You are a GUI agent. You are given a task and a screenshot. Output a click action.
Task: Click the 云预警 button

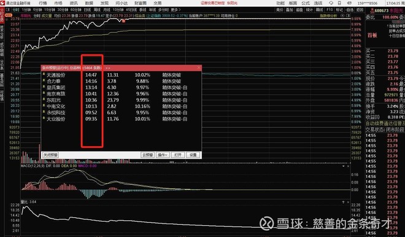point(147,155)
